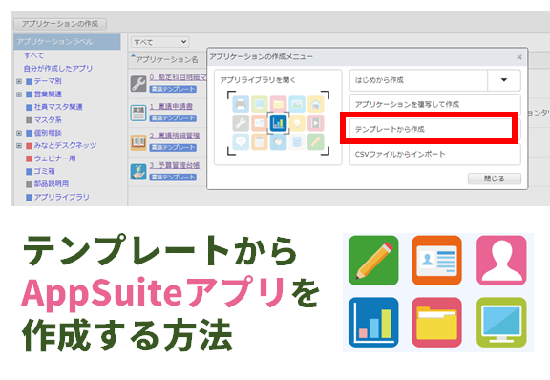This screenshot has height=380, width=550.
Task: Expand the テーマ別 label node
Action: point(19,81)
